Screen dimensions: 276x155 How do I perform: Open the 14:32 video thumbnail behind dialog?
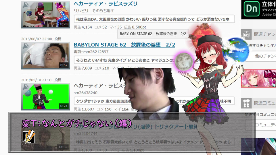coord(46,137)
